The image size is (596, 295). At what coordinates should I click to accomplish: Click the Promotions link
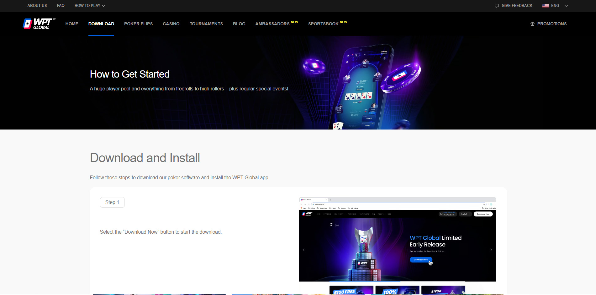(552, 24)
